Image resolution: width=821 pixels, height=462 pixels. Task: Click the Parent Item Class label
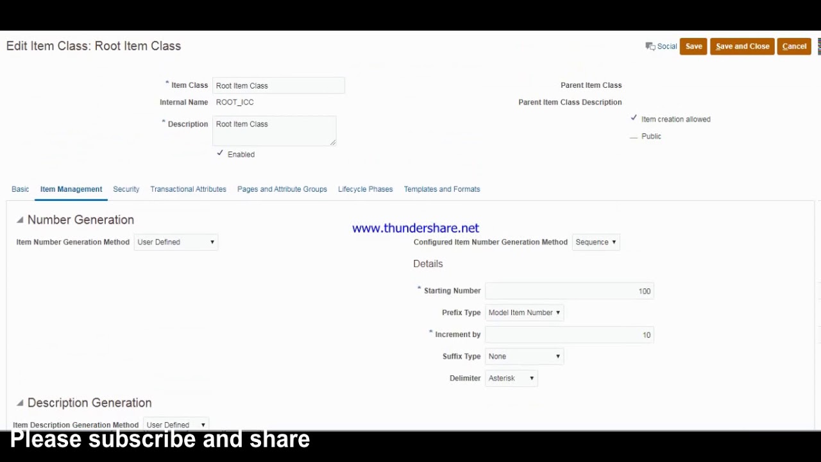tap(591, 85)
